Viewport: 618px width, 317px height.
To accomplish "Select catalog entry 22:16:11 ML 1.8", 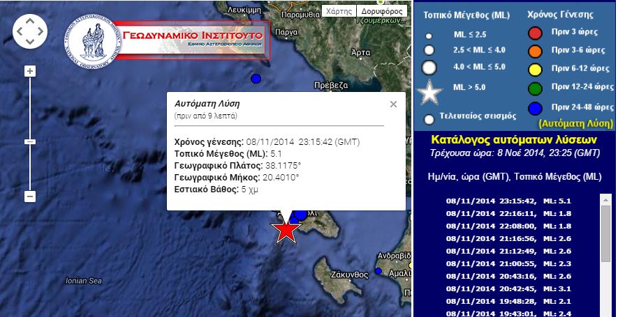I will (x=508, y=214).
